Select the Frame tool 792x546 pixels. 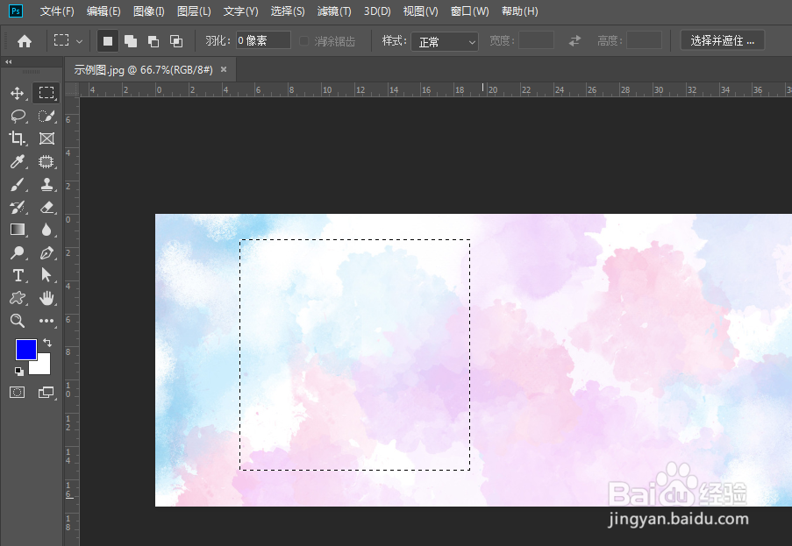(x=46, y=138)
